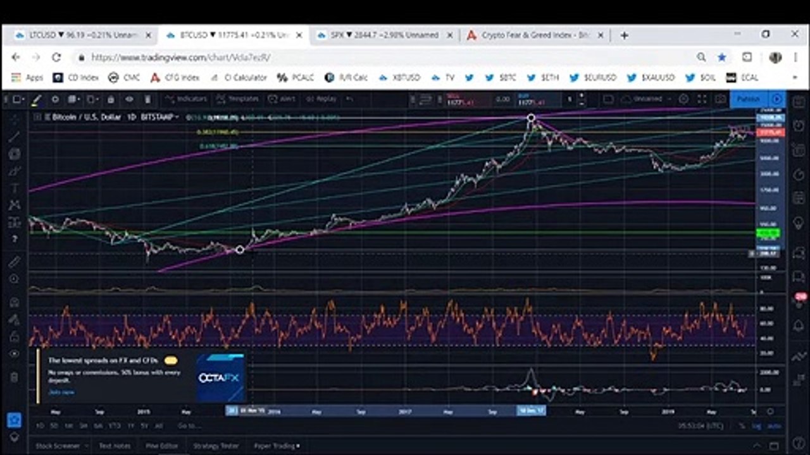
Task: Open a new browser tab with plus
Action: click(624, 35)
